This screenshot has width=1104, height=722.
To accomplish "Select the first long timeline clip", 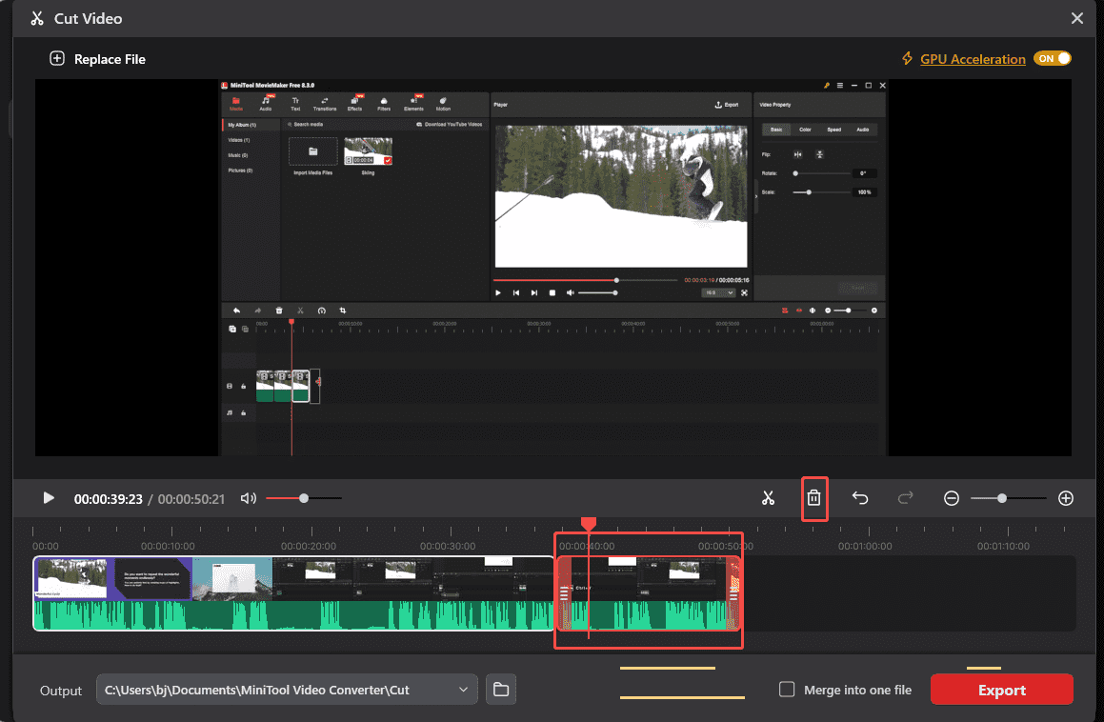I will click(x=293, y=593).
